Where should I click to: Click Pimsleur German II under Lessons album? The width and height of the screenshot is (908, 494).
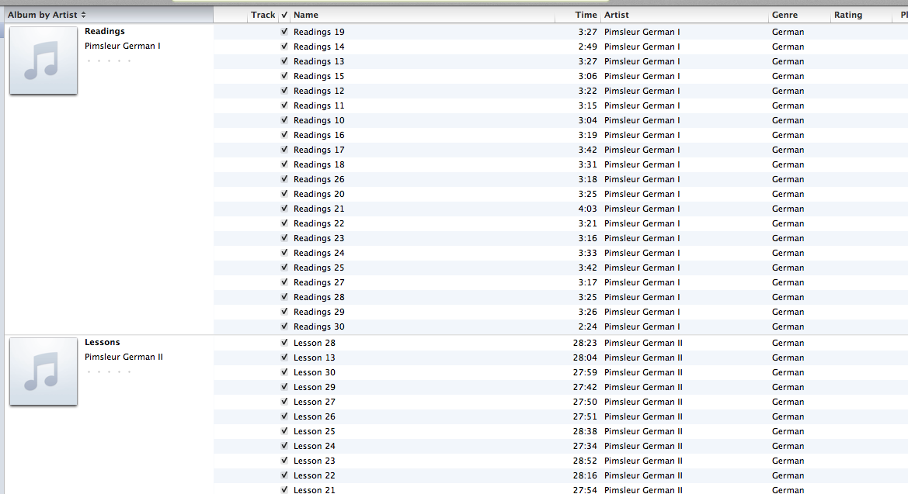124,357
